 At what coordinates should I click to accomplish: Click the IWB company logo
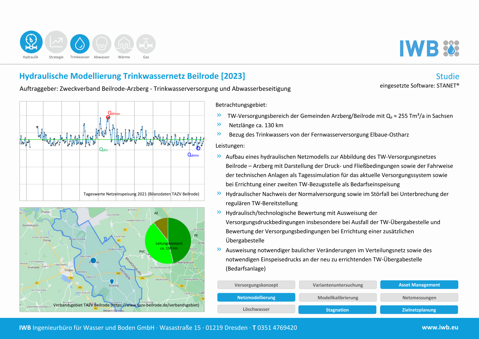[429, 49]
